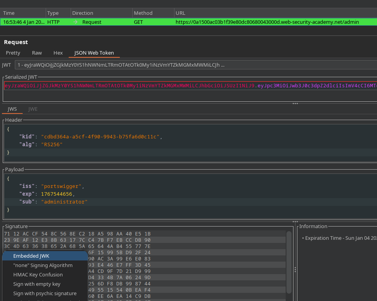
Task: Open the JWT selection dropdown
Action: pos(195,65)
